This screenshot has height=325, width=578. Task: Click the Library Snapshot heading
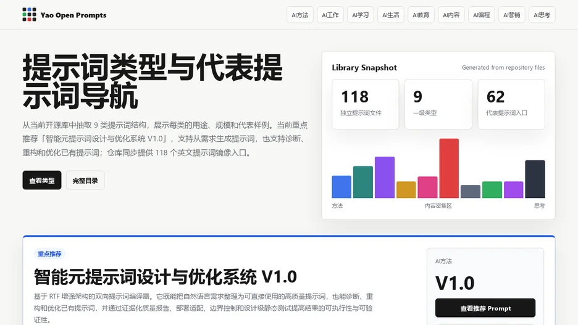(x=364, y=68)
